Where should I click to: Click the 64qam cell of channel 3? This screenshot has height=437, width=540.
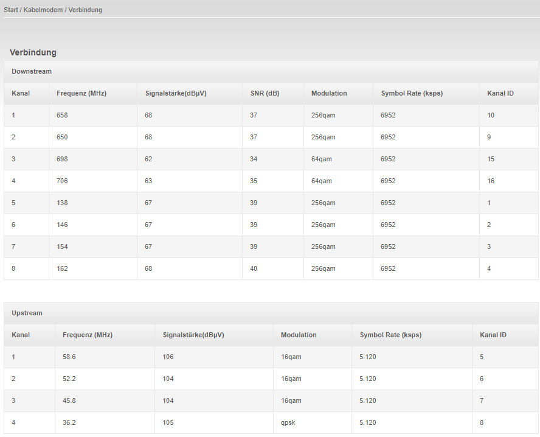coord(338,159)
